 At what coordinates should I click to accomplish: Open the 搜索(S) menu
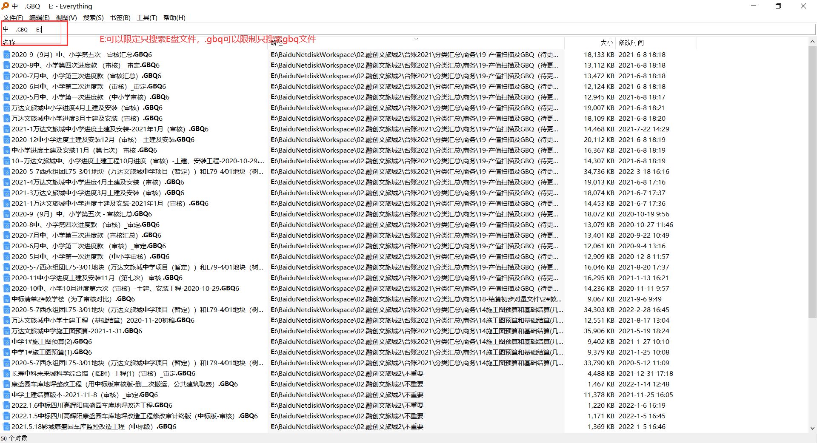(93, 17)
